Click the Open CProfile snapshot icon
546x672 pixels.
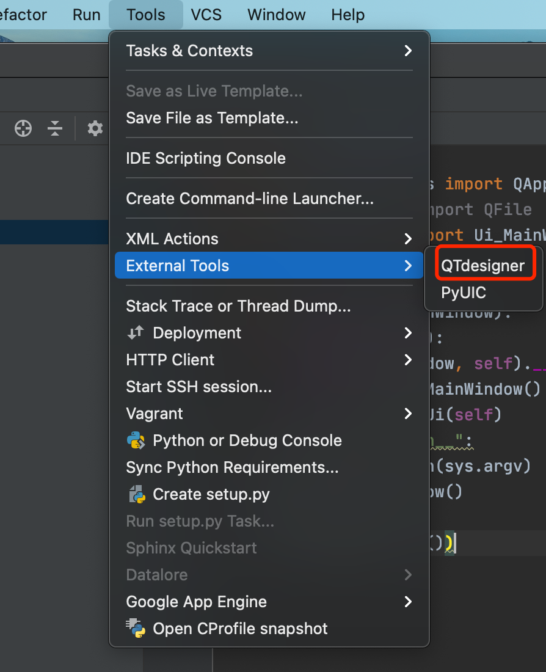(x=136, y=629)
